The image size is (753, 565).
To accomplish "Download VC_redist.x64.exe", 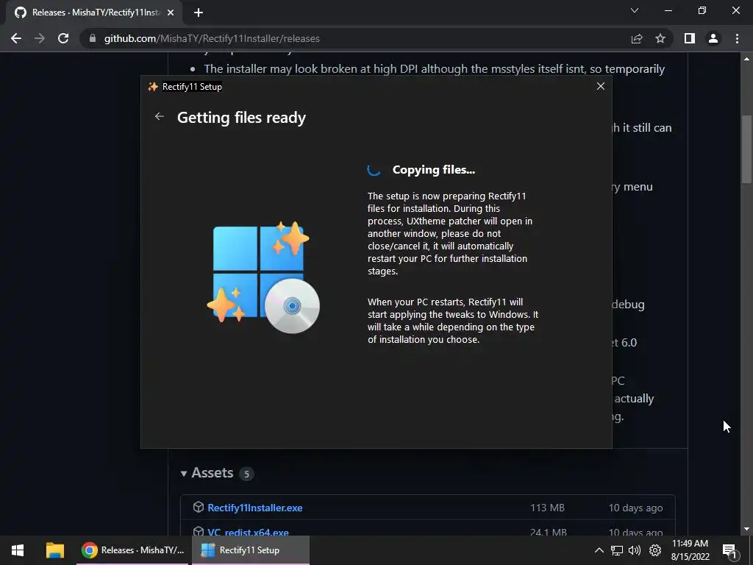I will coord(249,533).
